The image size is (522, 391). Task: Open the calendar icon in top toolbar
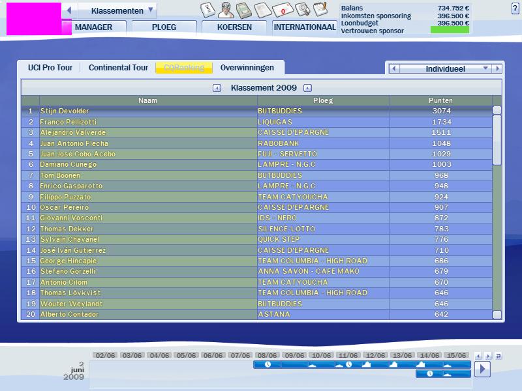tap(207, 10)
